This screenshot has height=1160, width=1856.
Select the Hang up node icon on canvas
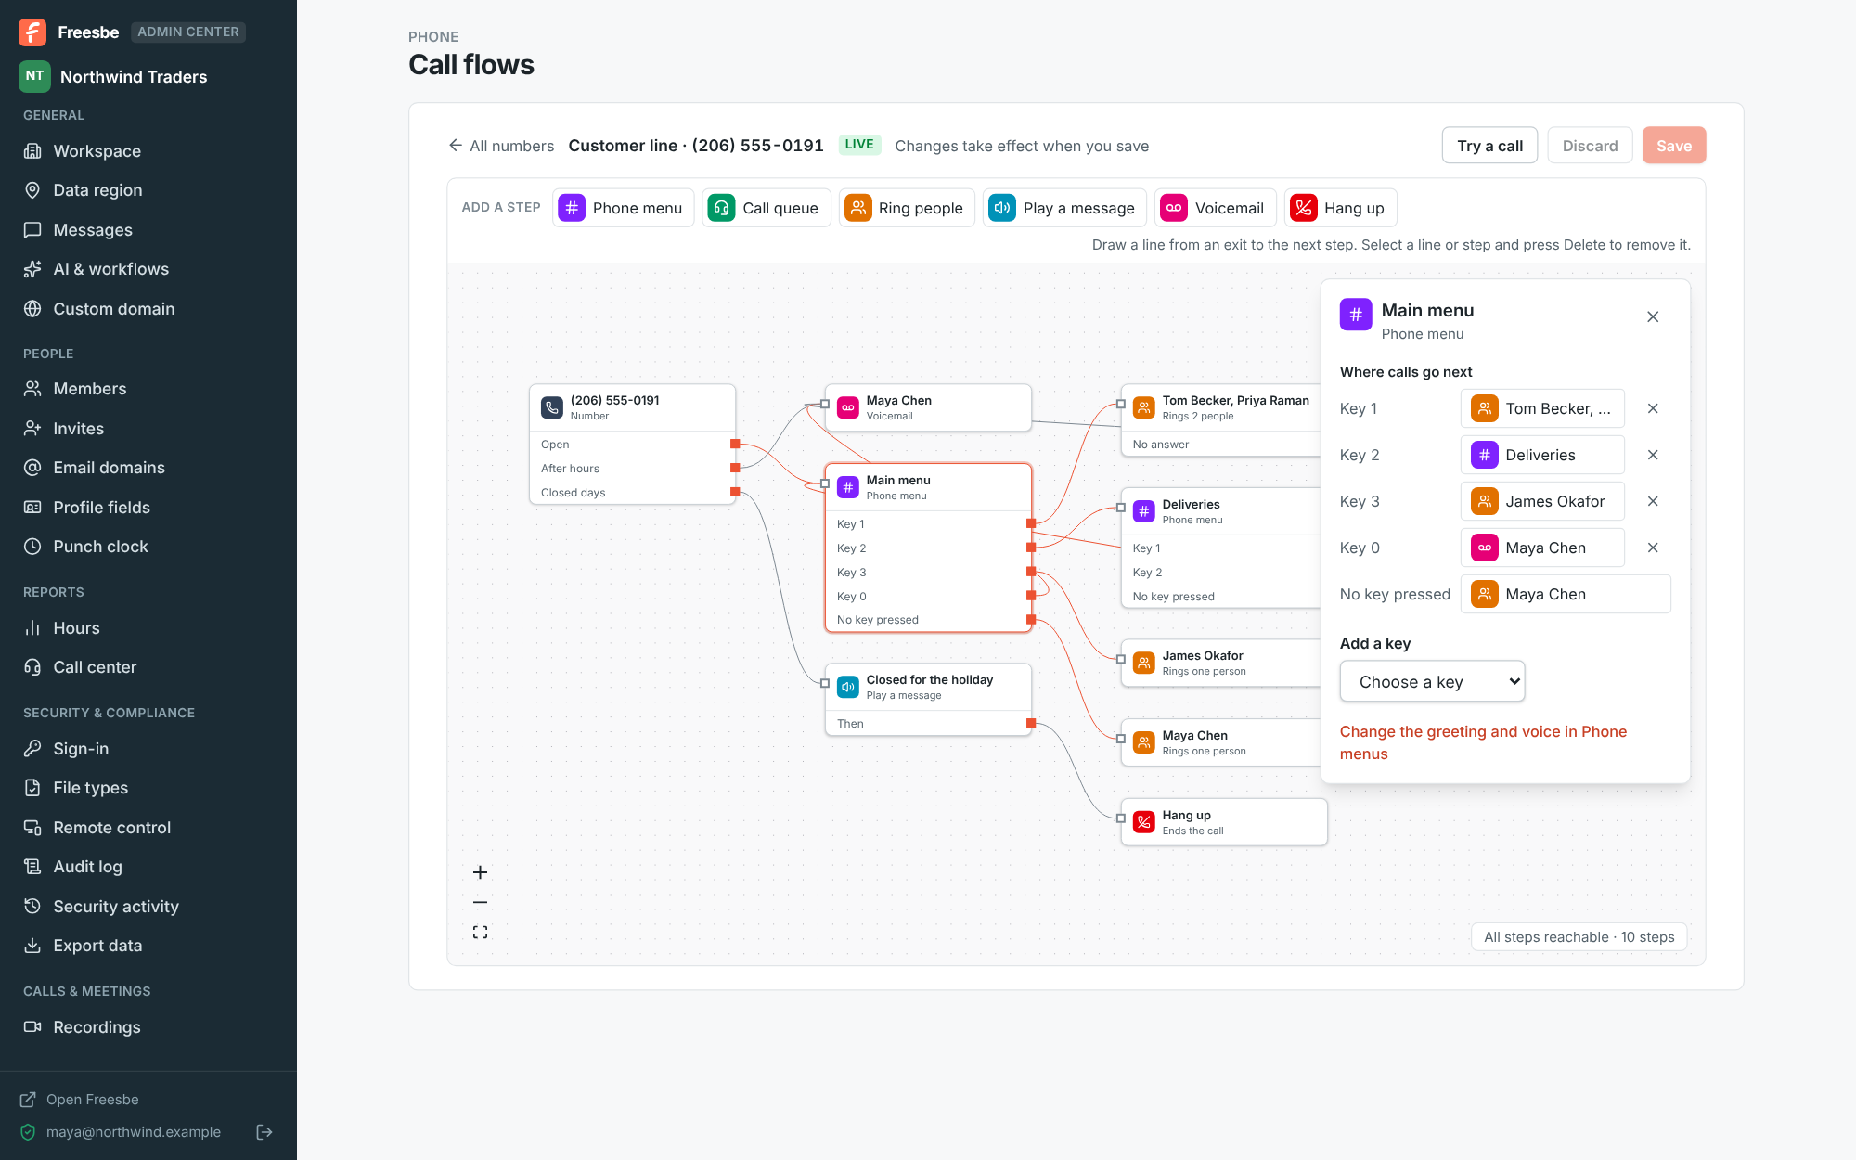point(1144,822)
